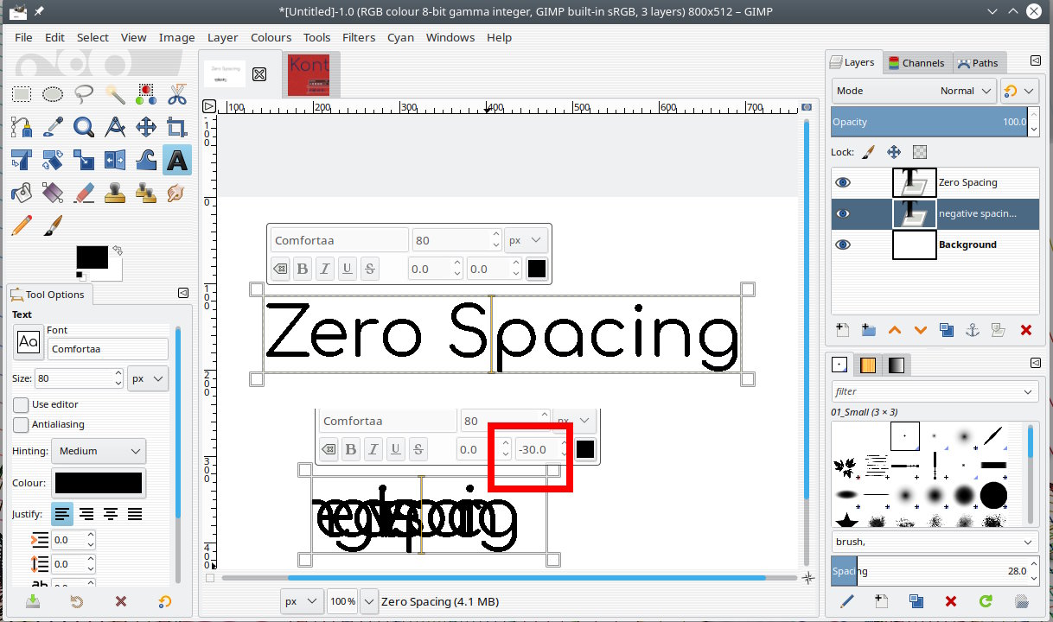This screenshot has width=1053, height=622.
Task: Open size unit px dropdown in Tool Options
Action: tap(149, 378)
